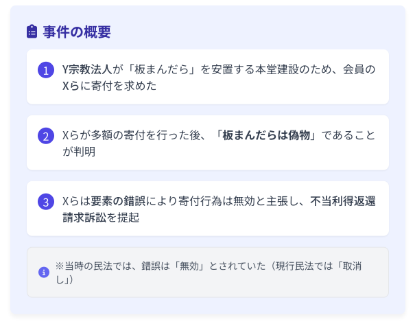This screenshot has height=324, width=415.
Task: Click the bold text 不当利得返還請求訴訟
Action: (x=219, y=209)
